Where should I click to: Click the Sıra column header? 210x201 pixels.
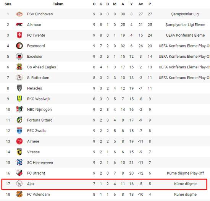coord(8,4)
